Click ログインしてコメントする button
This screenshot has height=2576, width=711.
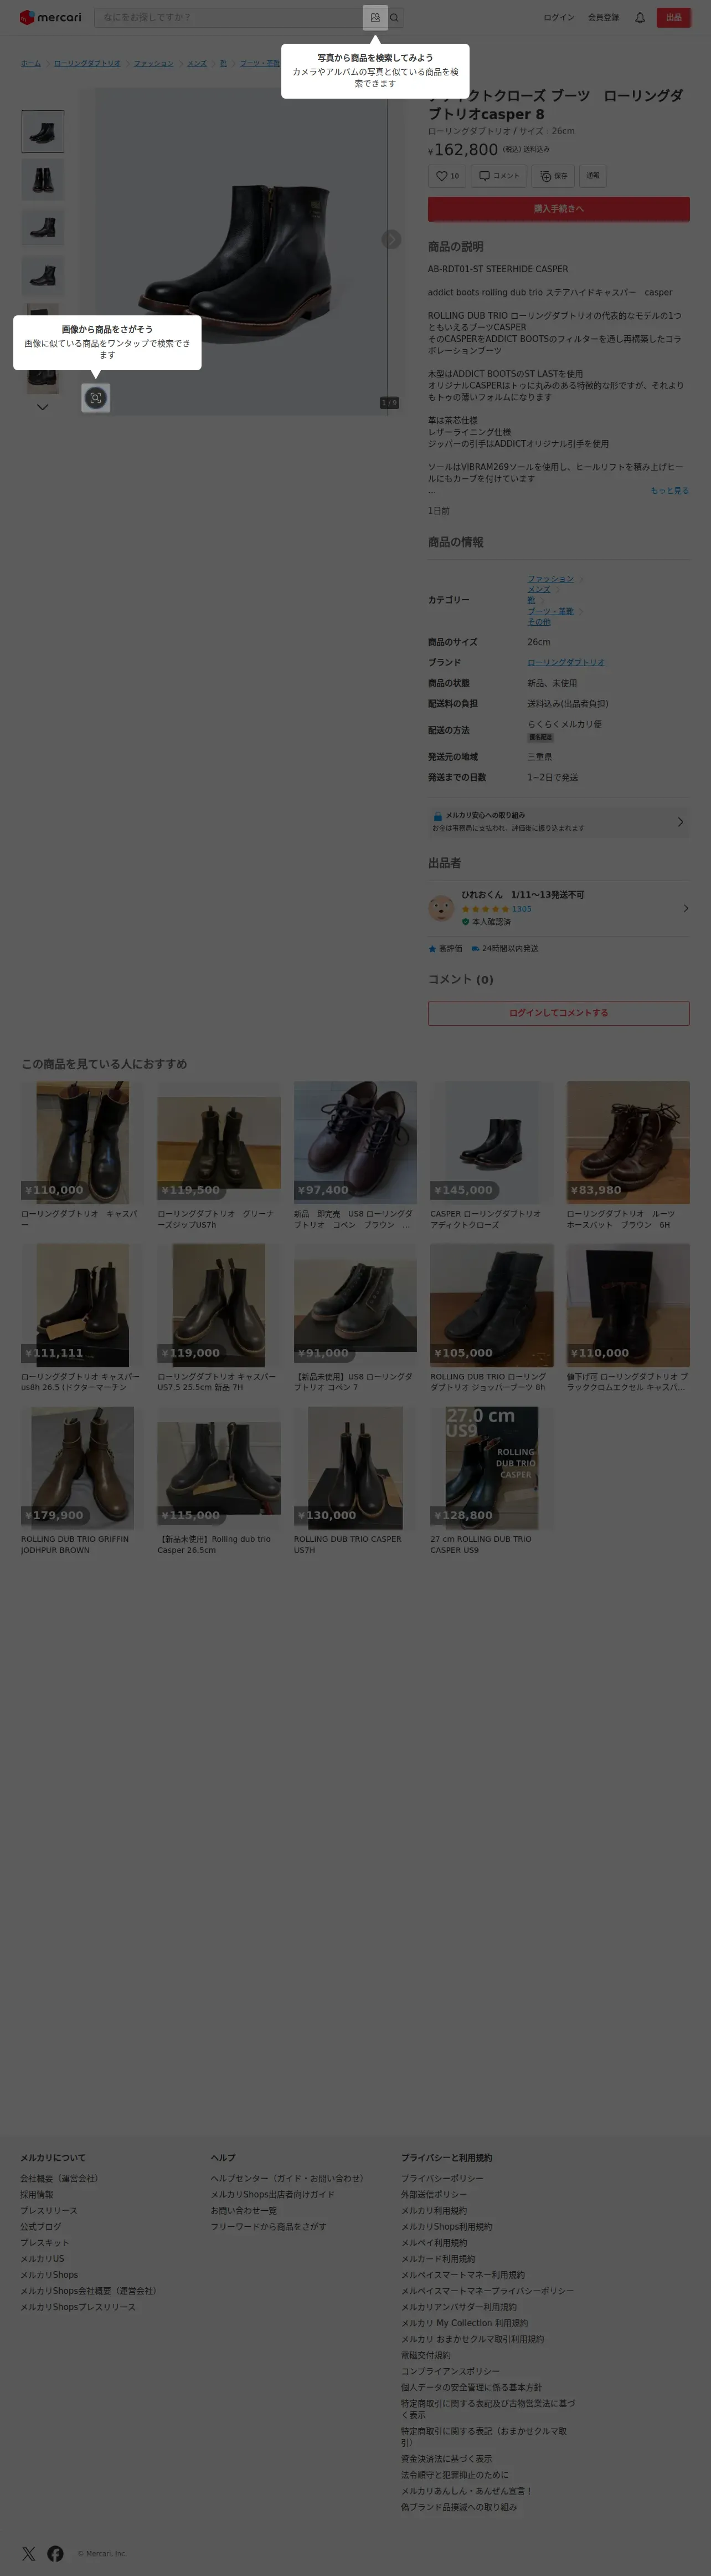coord(558,1013)
